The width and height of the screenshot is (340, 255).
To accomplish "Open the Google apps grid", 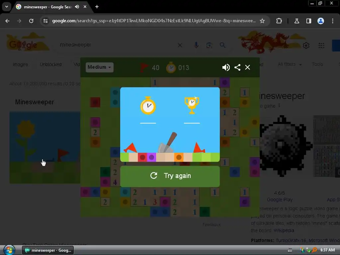I will (x=321, y=45).
